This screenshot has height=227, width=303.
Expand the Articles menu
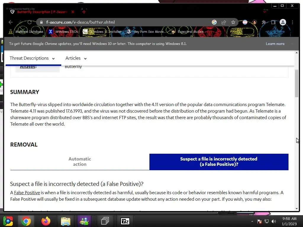[76, 58]
